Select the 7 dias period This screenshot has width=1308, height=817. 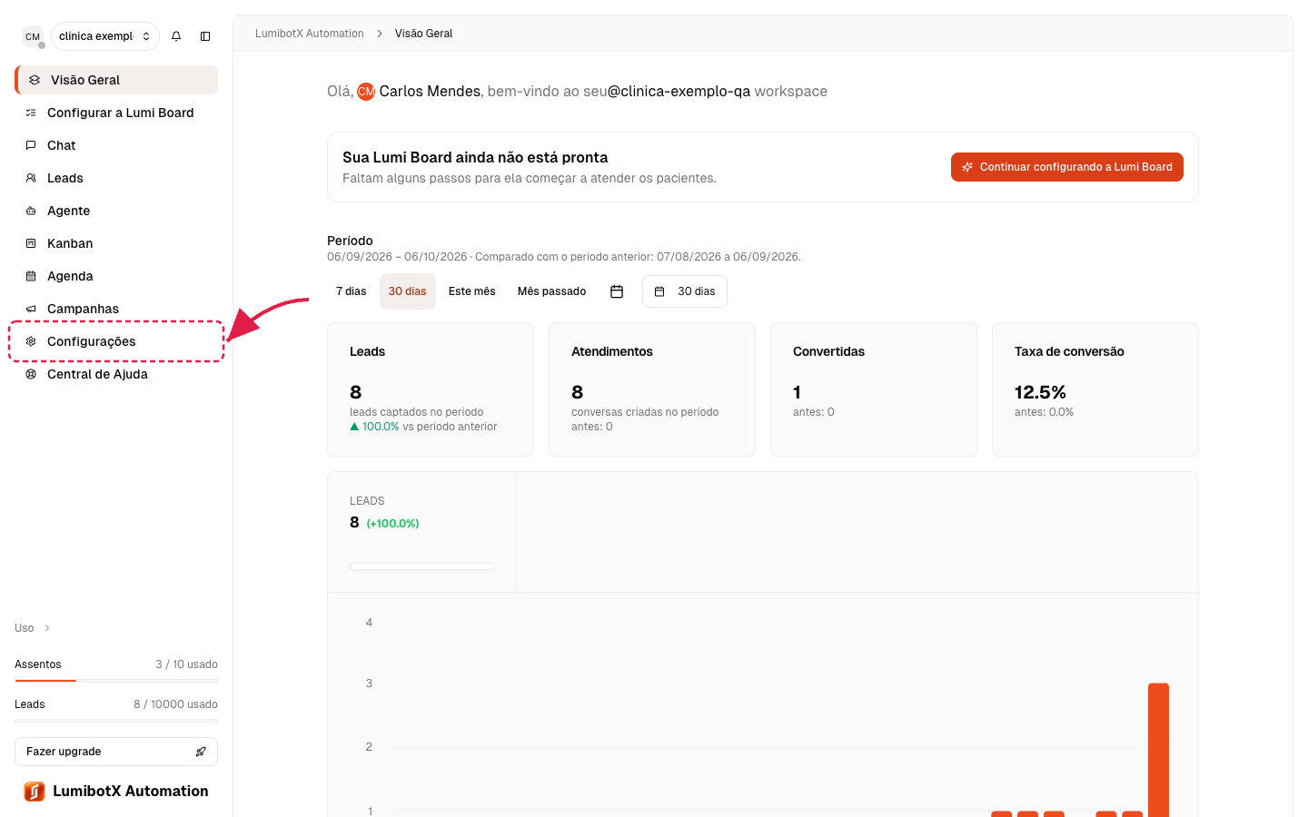pyautogui.click(x=352, y=291)
